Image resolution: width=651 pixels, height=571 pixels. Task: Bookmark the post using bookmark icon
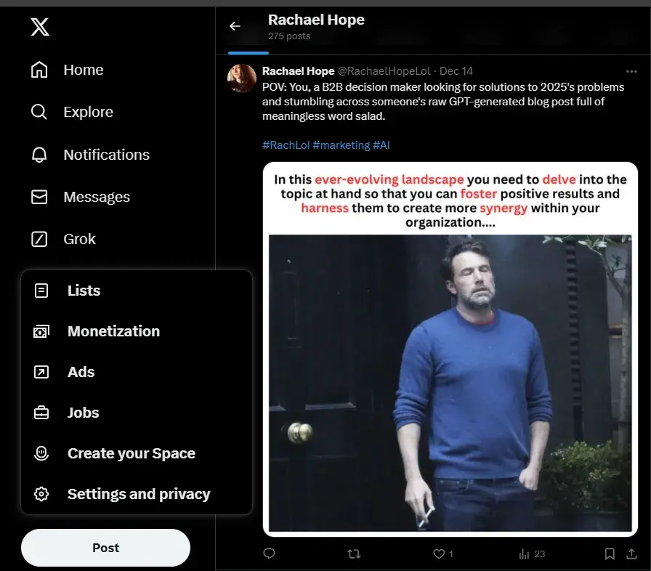coord(610,554)
